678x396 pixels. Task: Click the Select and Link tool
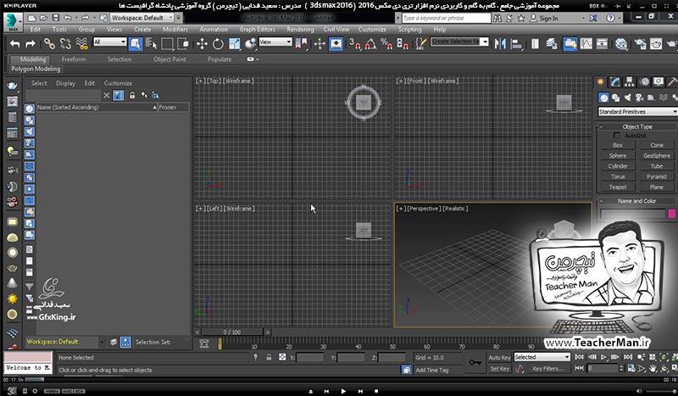pyautogui.click(x=49, y=44)
